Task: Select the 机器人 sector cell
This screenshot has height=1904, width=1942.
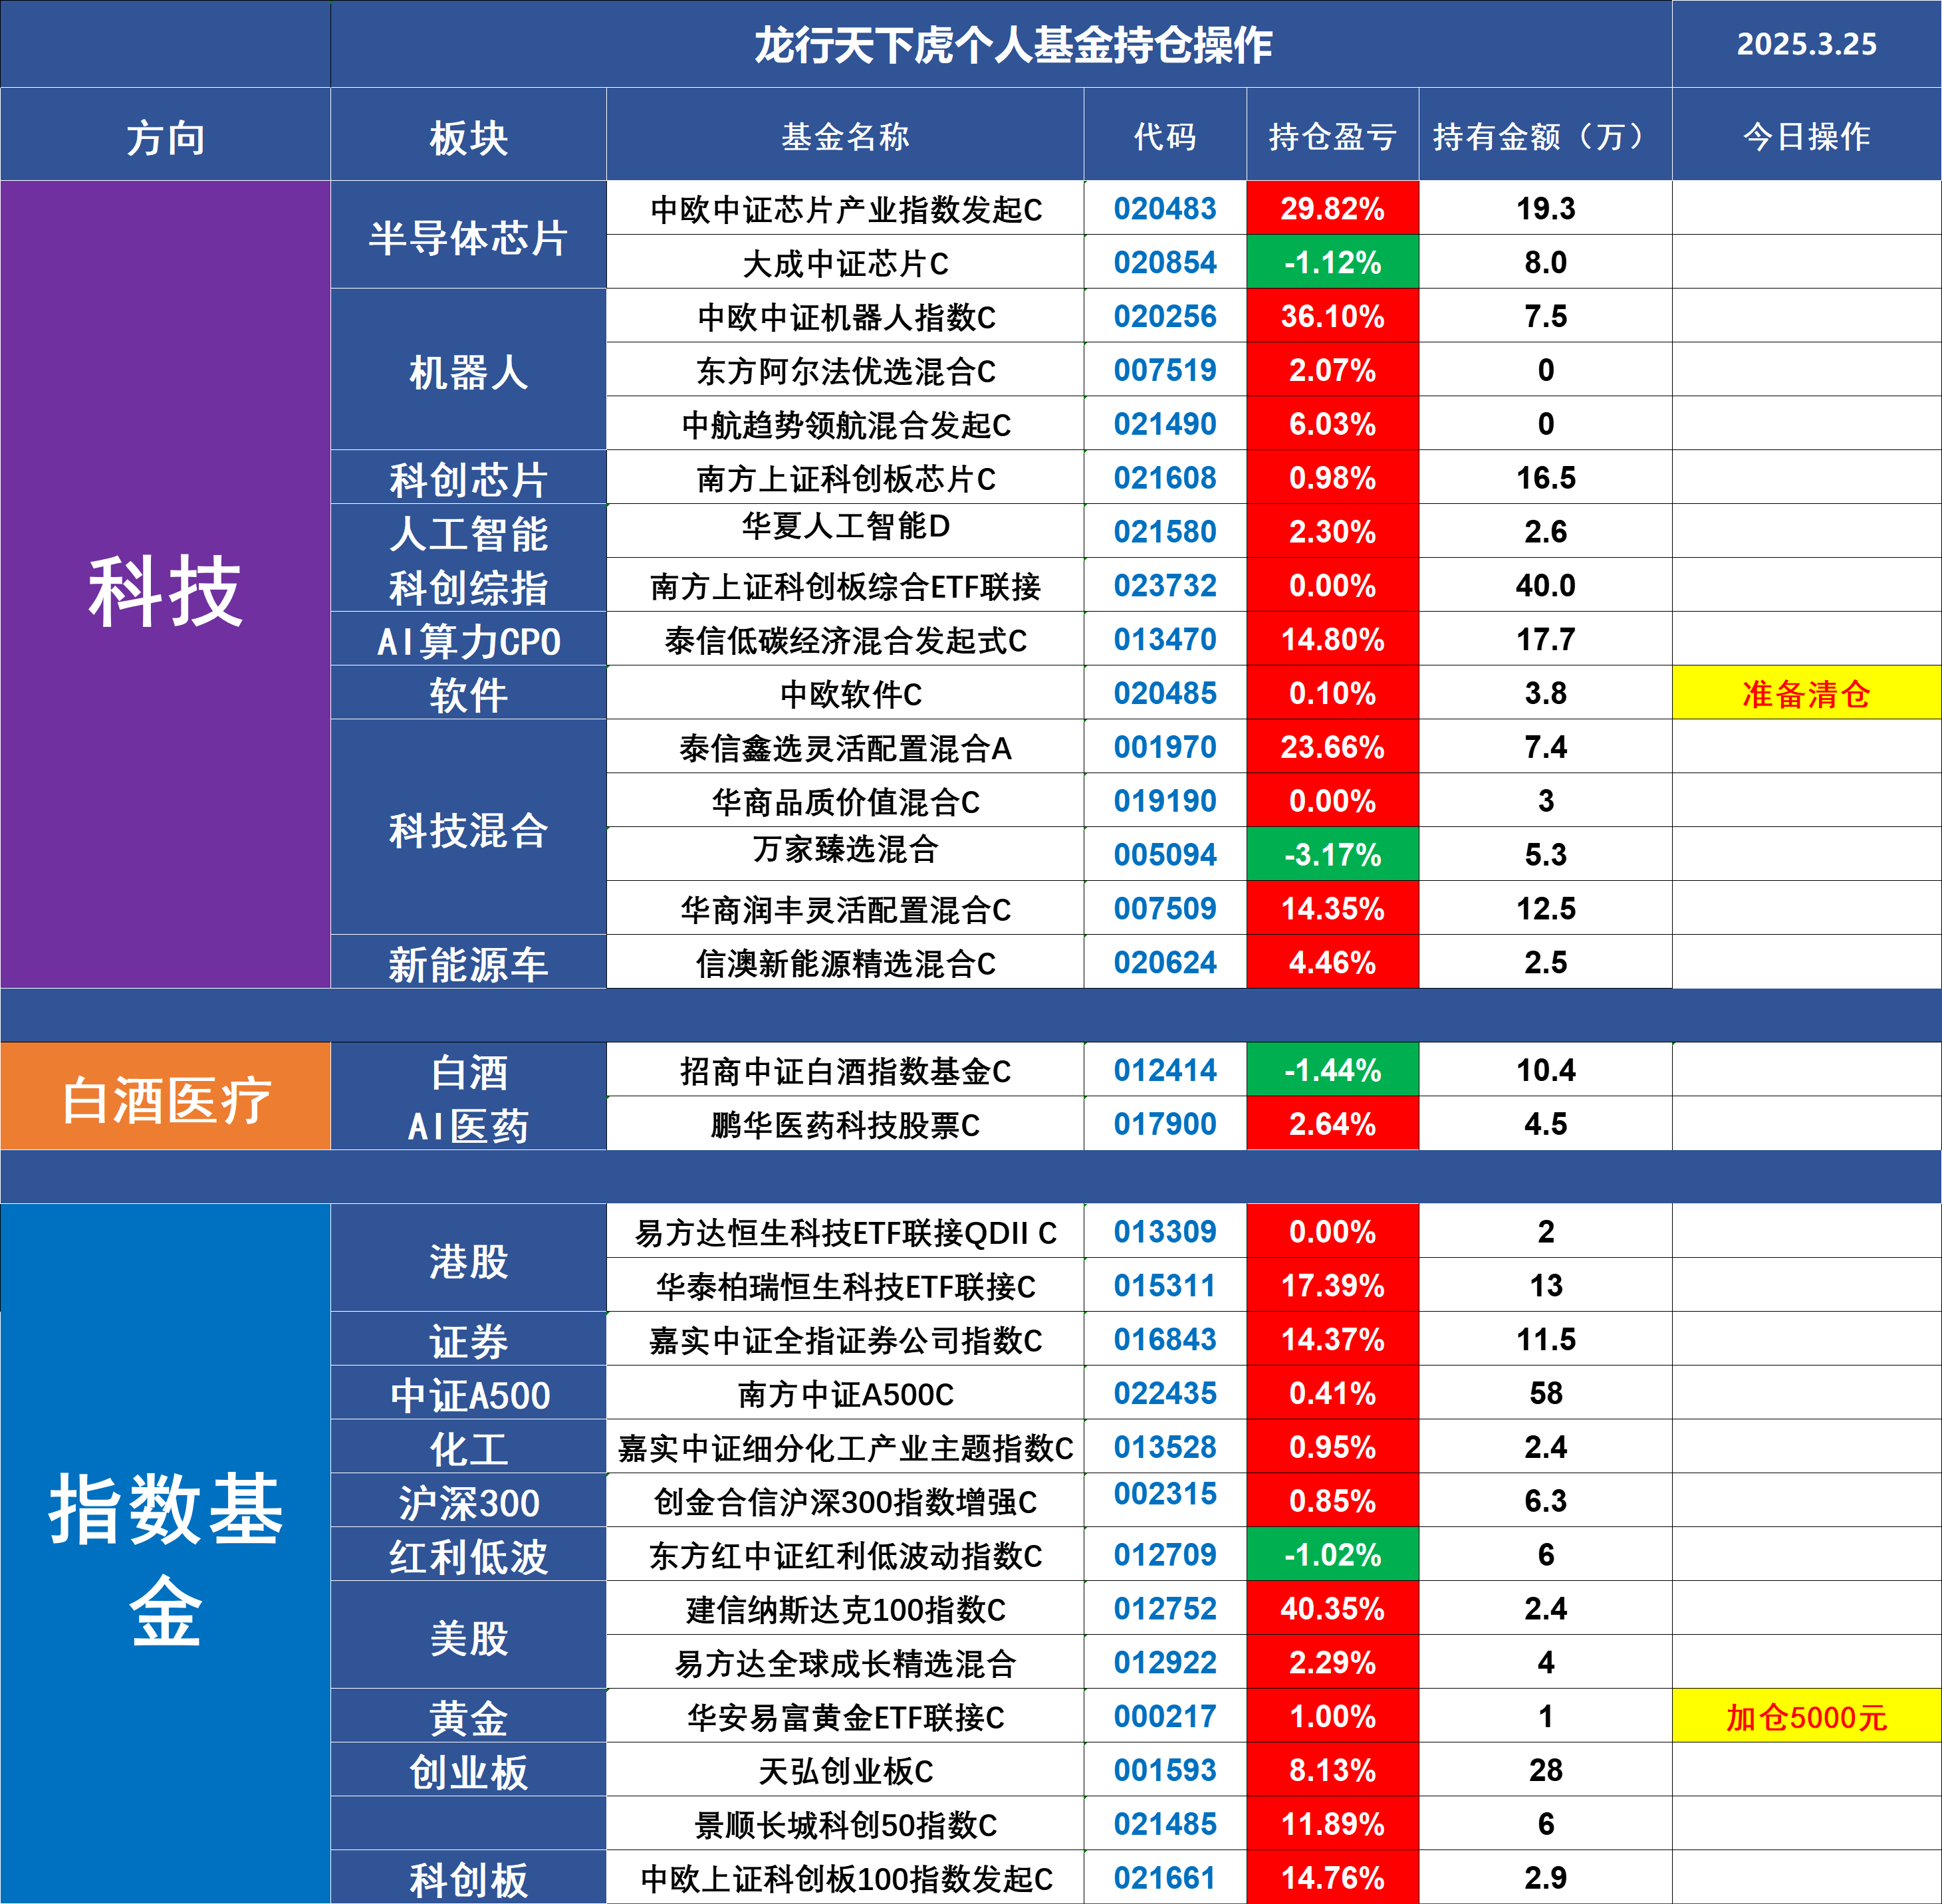Action: [468, 370]
